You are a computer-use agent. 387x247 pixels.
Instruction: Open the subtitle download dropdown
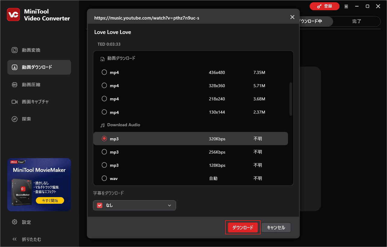[x=135, y=205]
